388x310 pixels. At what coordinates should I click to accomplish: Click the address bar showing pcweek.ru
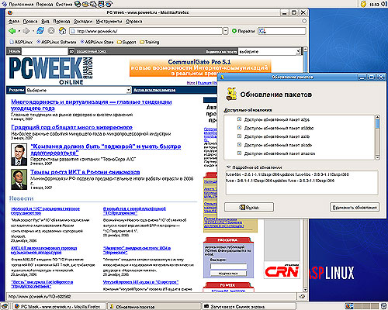click(x=146, y=31)
